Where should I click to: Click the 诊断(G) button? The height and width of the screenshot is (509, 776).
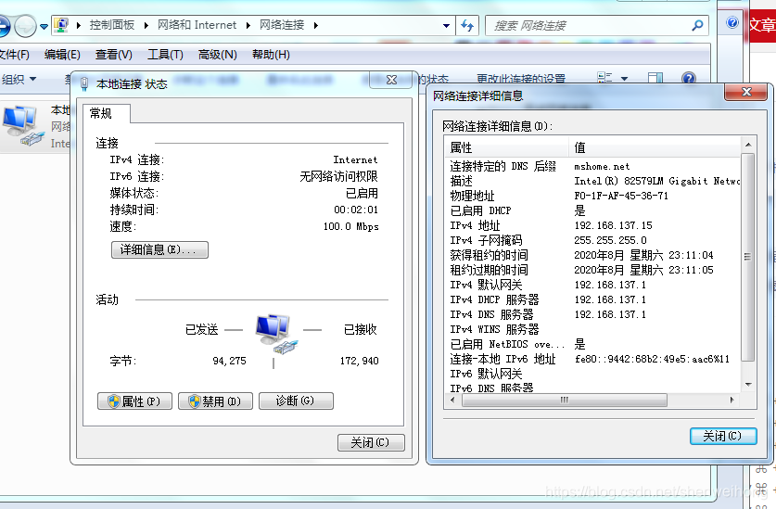point(296,401)
